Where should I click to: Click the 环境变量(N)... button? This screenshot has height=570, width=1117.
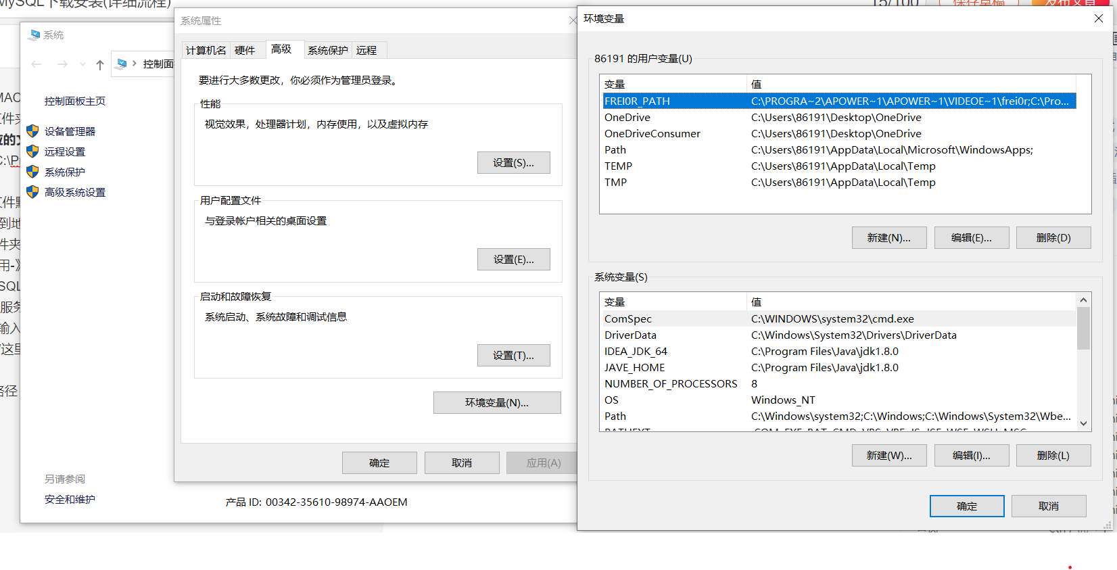tap(497, 403)
